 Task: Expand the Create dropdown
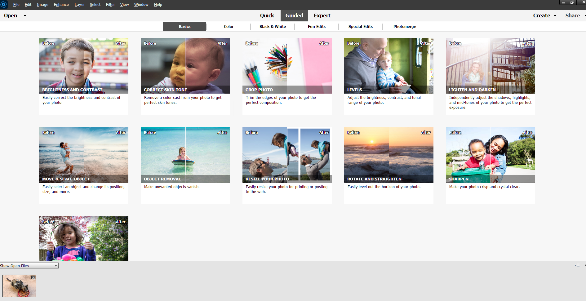pos(544,15)
